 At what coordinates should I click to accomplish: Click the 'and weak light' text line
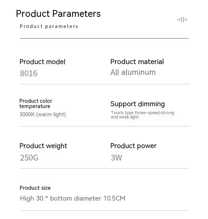[x=125, y=117]
